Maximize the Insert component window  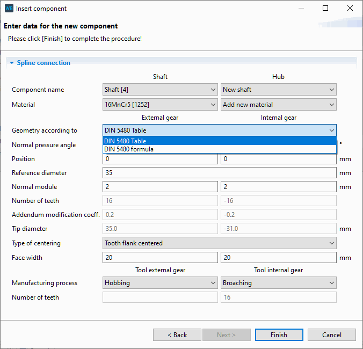point(325,9)
